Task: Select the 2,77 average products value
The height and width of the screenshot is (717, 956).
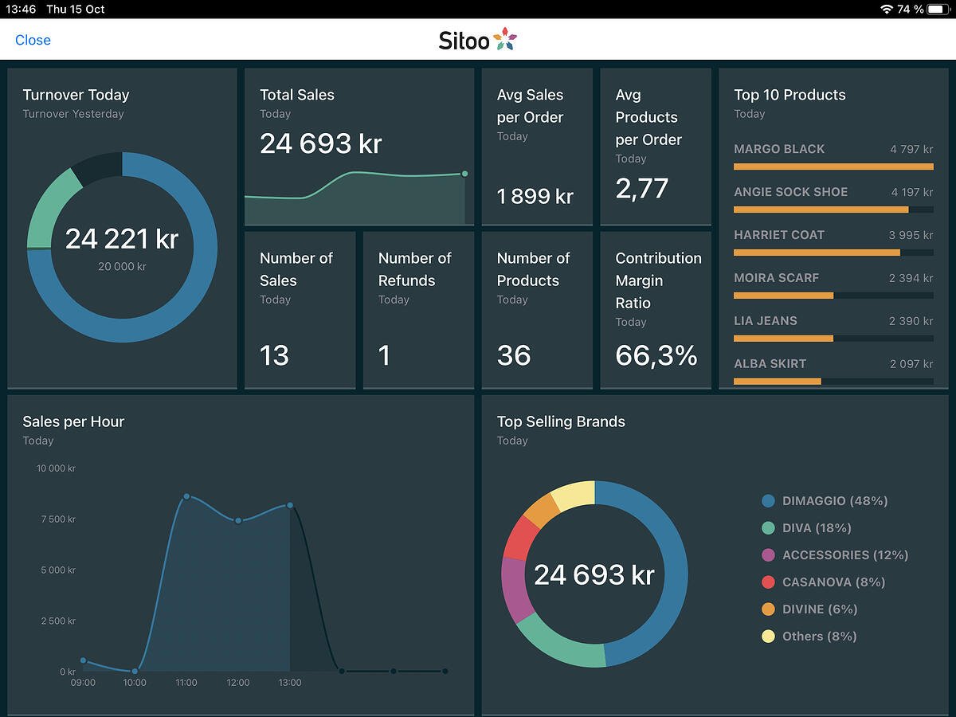Action: (x=642, y=188)
